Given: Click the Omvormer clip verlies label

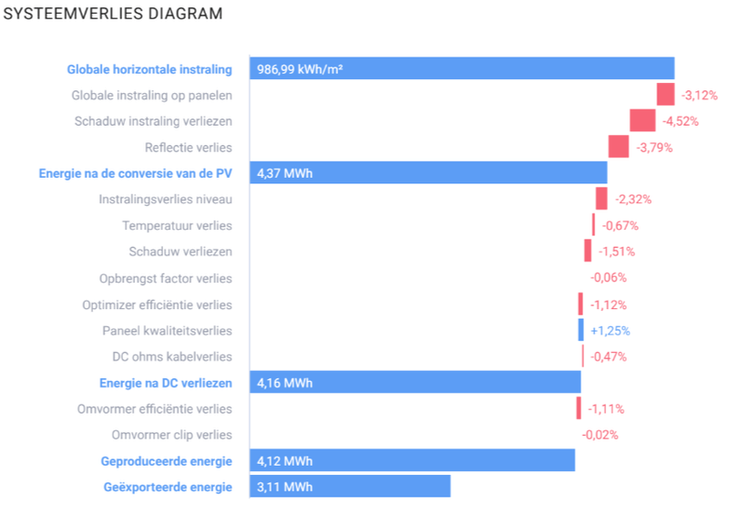Looking at the screenshot, I should tap(171, 435).
